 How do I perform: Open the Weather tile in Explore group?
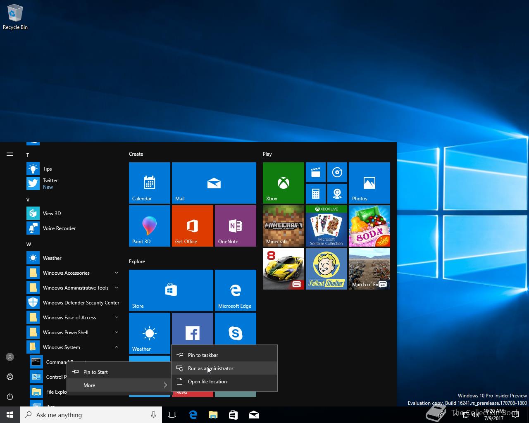coord(150,333)
